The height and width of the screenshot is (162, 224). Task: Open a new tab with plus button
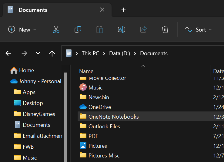(123, 10)
